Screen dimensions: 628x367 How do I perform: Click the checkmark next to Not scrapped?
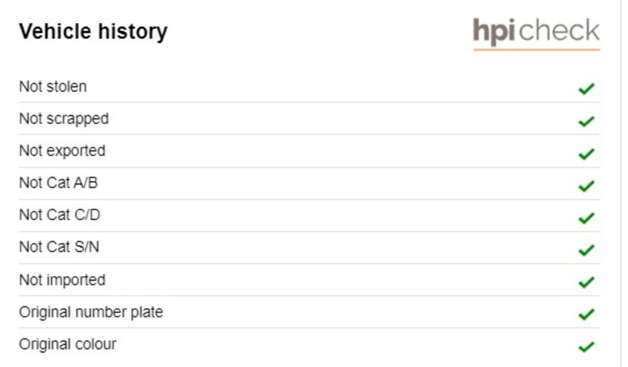tap(587, 121)
